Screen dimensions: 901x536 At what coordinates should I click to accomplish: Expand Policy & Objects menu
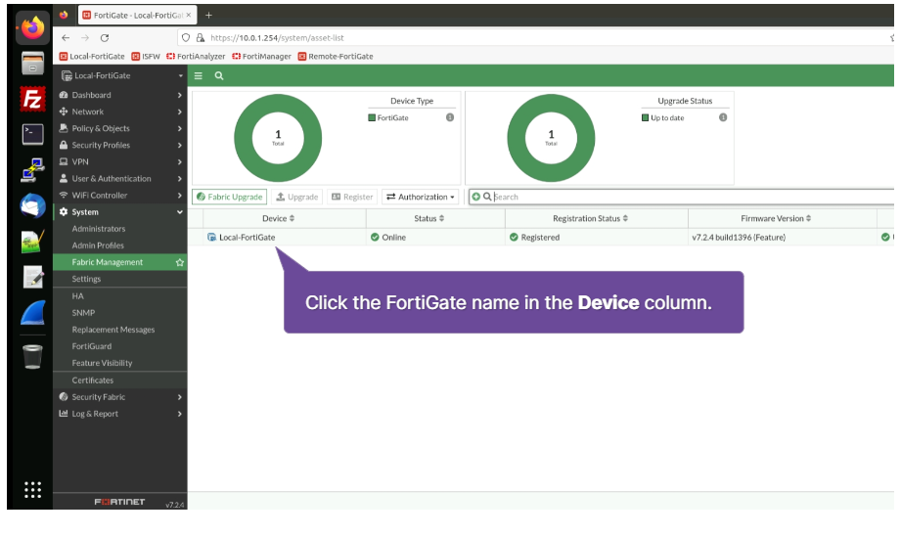click(x=120, y=129)
